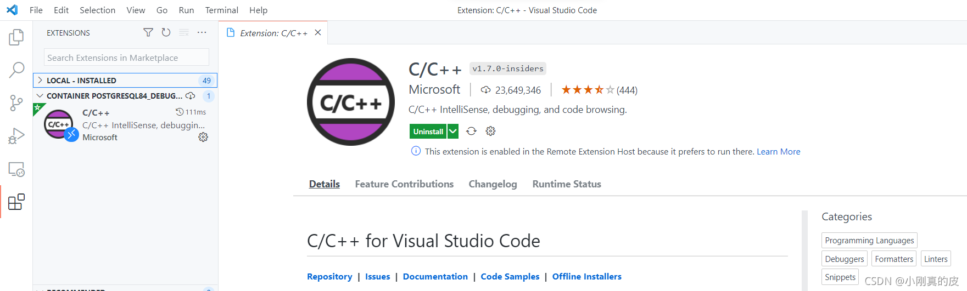Click the filter extensions funnel icon

pyautogui.click(x=148, y=33)
